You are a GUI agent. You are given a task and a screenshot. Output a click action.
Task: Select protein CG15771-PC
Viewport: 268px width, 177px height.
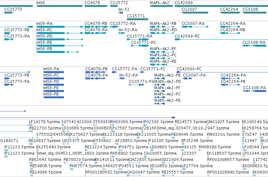pyautogui.click(x=142, y=72)
